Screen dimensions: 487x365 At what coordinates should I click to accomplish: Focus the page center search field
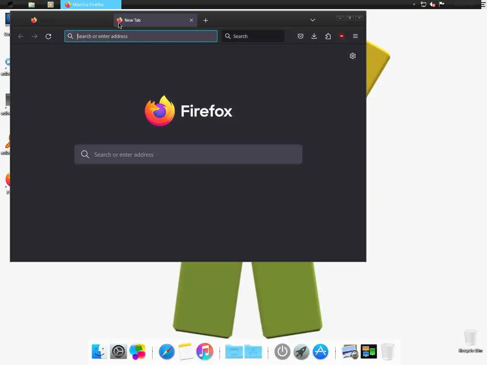click(x=188, y=154)
